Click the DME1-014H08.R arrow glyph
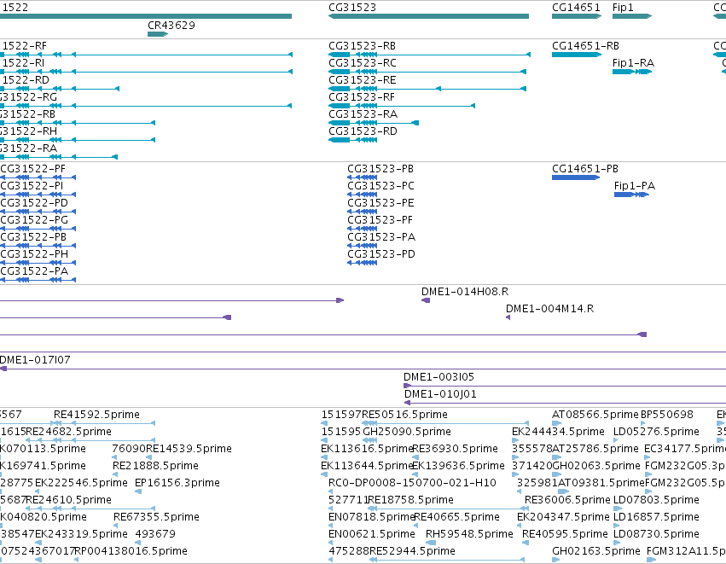Image resolution: width=726 pixels, height=564 pixels. [426, 301]
